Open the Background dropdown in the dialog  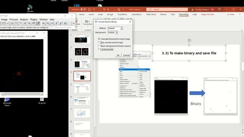(113, 33)
